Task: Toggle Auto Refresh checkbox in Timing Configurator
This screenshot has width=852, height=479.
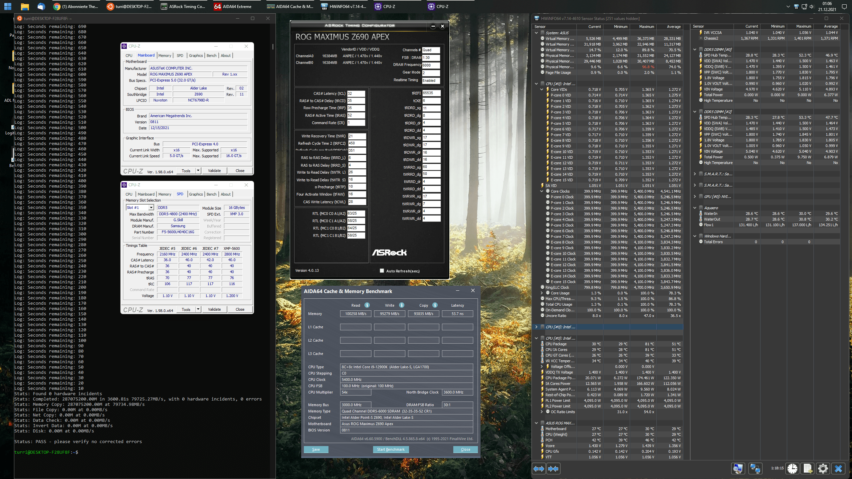Action: click(x=382, y=271)
